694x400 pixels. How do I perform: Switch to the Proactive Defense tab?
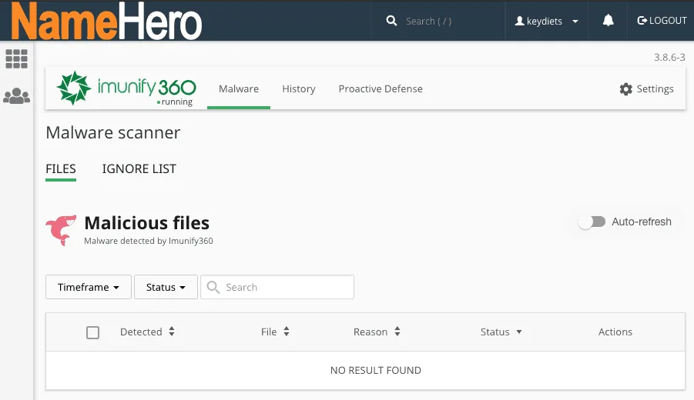(381, 88)
